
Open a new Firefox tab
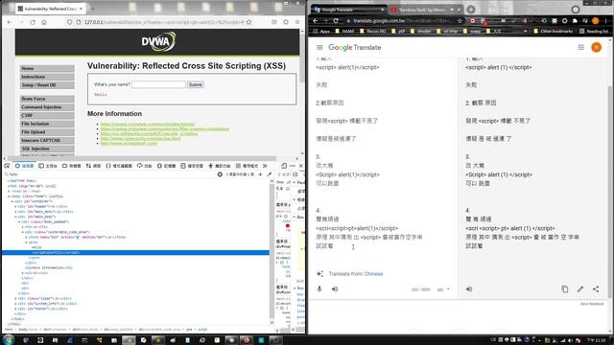point(93,9)
